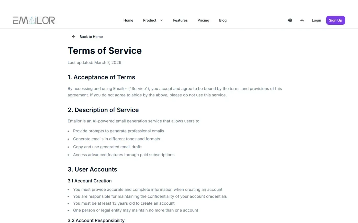Click 'Copy and use generated email drafts'
The image size is (358, 223).
coord(108,147)
